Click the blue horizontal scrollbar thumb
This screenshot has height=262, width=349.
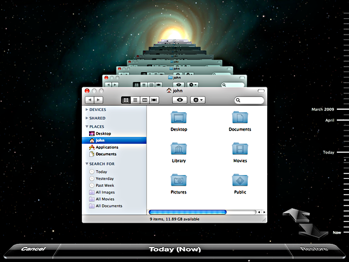(188, 212)
